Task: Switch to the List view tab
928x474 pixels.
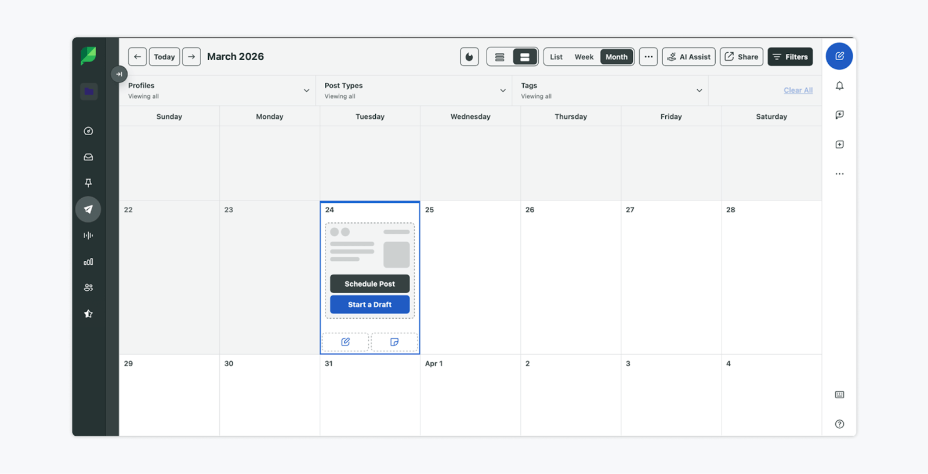Action: coord(556,57)
